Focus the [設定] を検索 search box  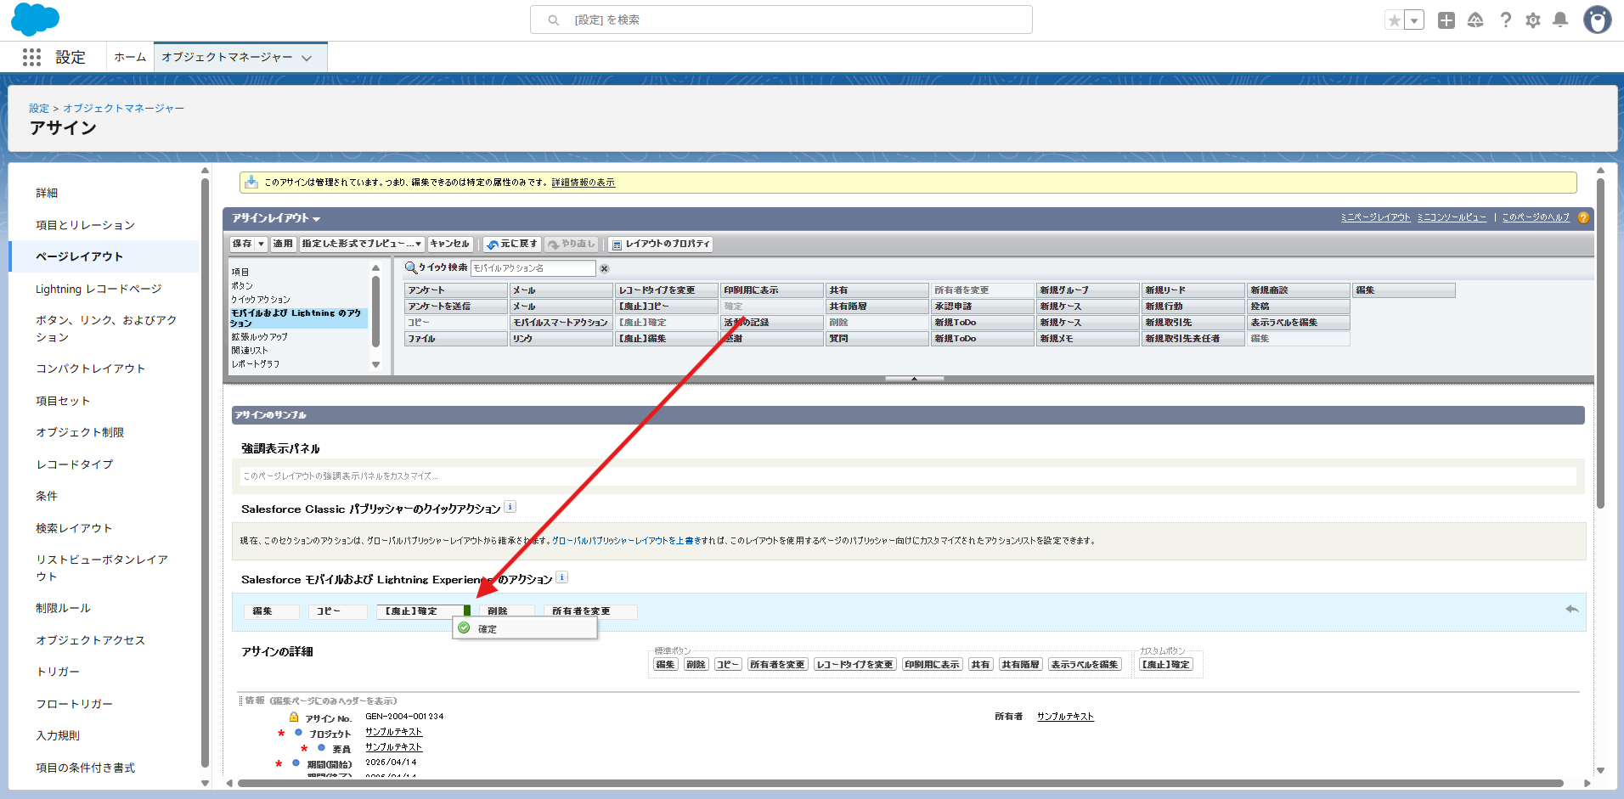[781, 20]
